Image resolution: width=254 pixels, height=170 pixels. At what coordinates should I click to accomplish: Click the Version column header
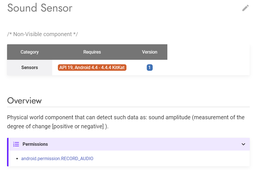click(x=150, y=52)
